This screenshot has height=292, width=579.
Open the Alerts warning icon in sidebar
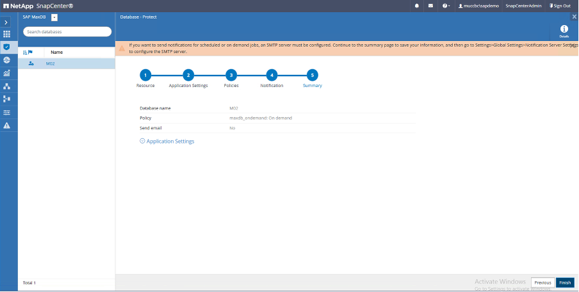tap(6, 126)
